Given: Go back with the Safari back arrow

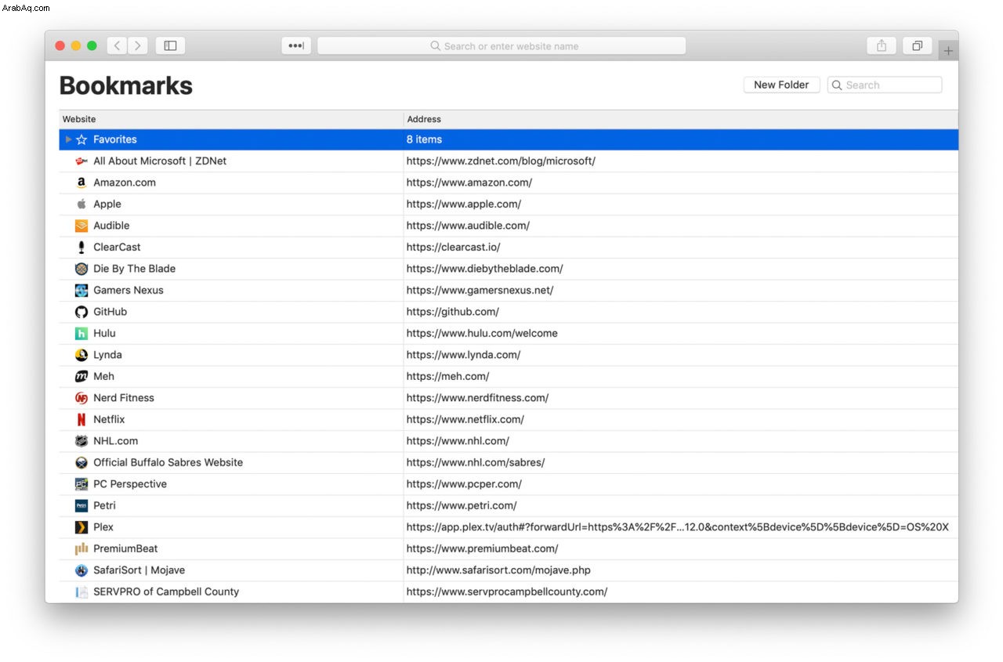Looking at the screenshot, I should coord(117,45).
